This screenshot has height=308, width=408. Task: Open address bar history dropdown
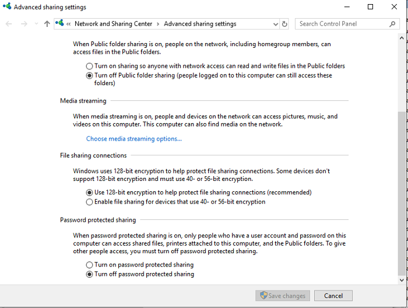click(x=276, y=24)
